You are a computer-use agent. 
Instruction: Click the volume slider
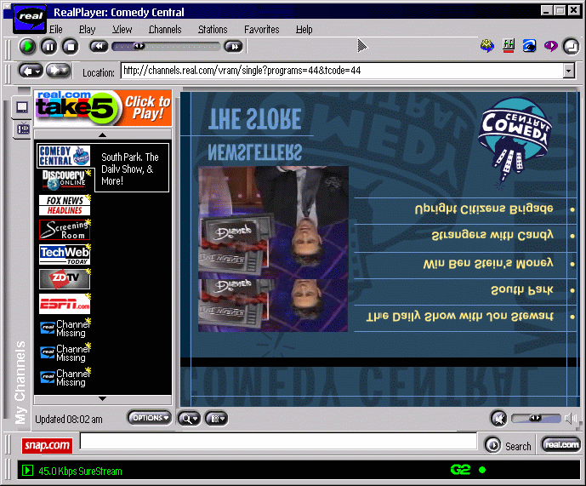coord(536,418)
